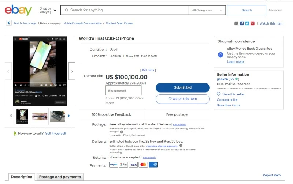Share listing via the email icon

pyautogui.click(x=236, y=23)
